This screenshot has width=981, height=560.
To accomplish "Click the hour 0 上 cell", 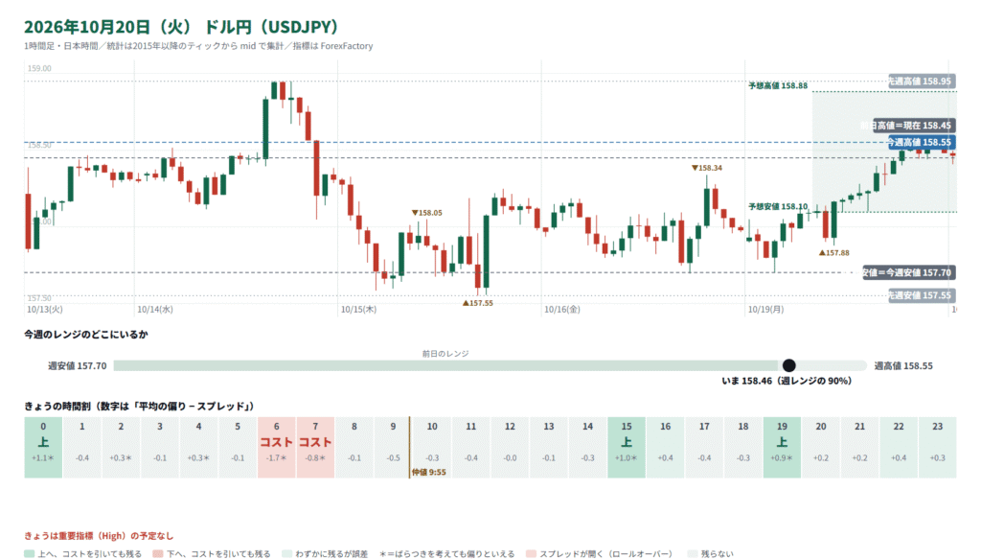I will (43, 447).
